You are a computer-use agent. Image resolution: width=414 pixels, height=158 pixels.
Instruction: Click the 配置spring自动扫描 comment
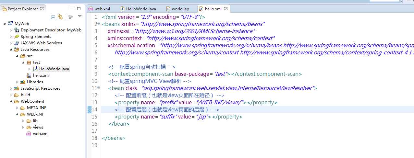point(142,67)
